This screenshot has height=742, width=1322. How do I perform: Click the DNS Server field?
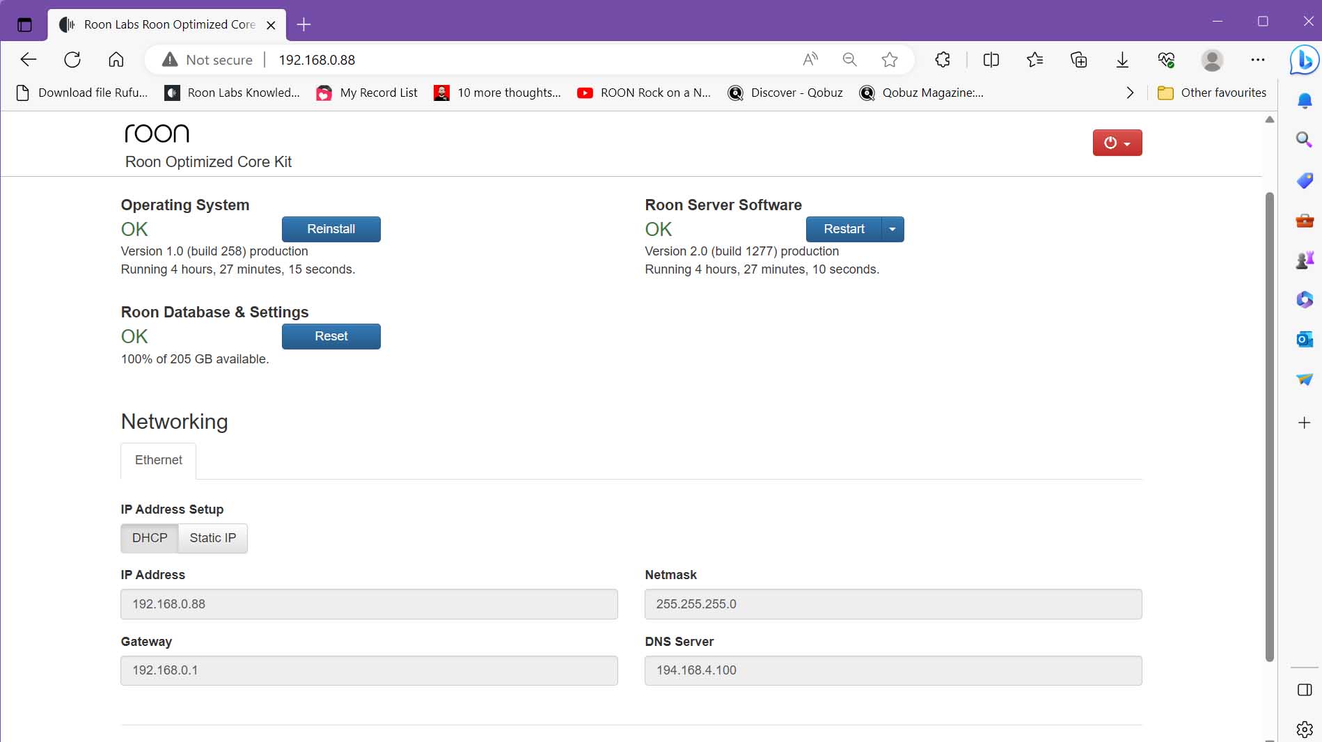pyautogui.click(x=893, y=670)
